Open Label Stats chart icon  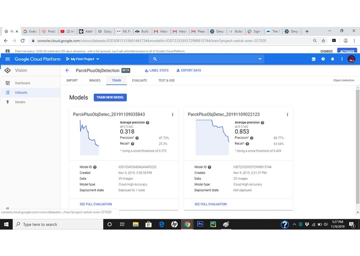click(x=146, y=70)
